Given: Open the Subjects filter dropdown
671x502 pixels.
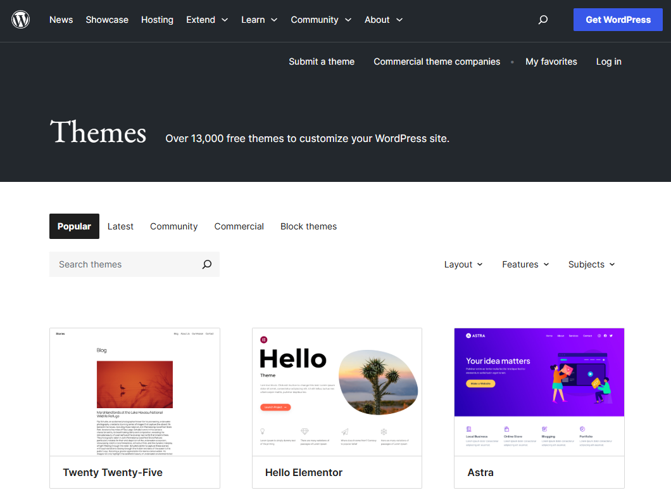Looking at the screenshot, I should pos(591,264).
